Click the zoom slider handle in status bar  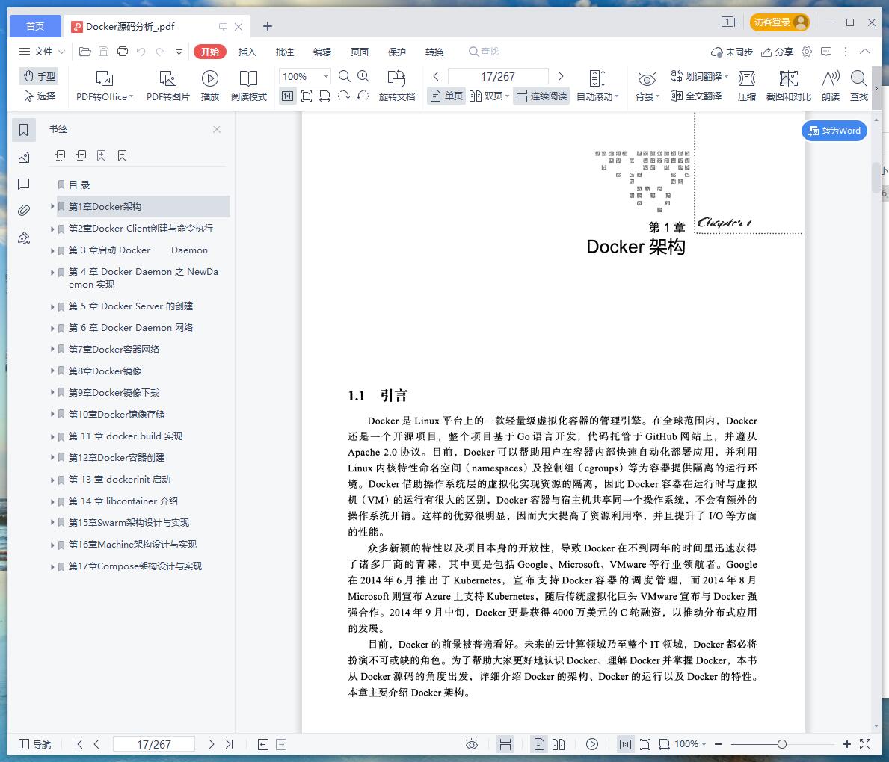[782, 744]
